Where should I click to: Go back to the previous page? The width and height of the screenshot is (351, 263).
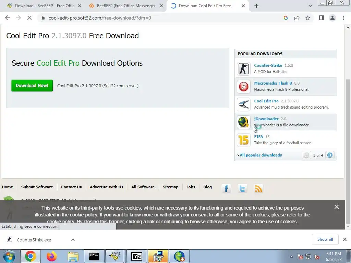tap(8, 18)
